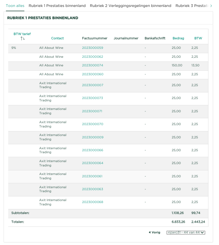Click the All About Wine contact for 2023000060
The height and width of the screenshot is (245, 219).
click(51, 74)
